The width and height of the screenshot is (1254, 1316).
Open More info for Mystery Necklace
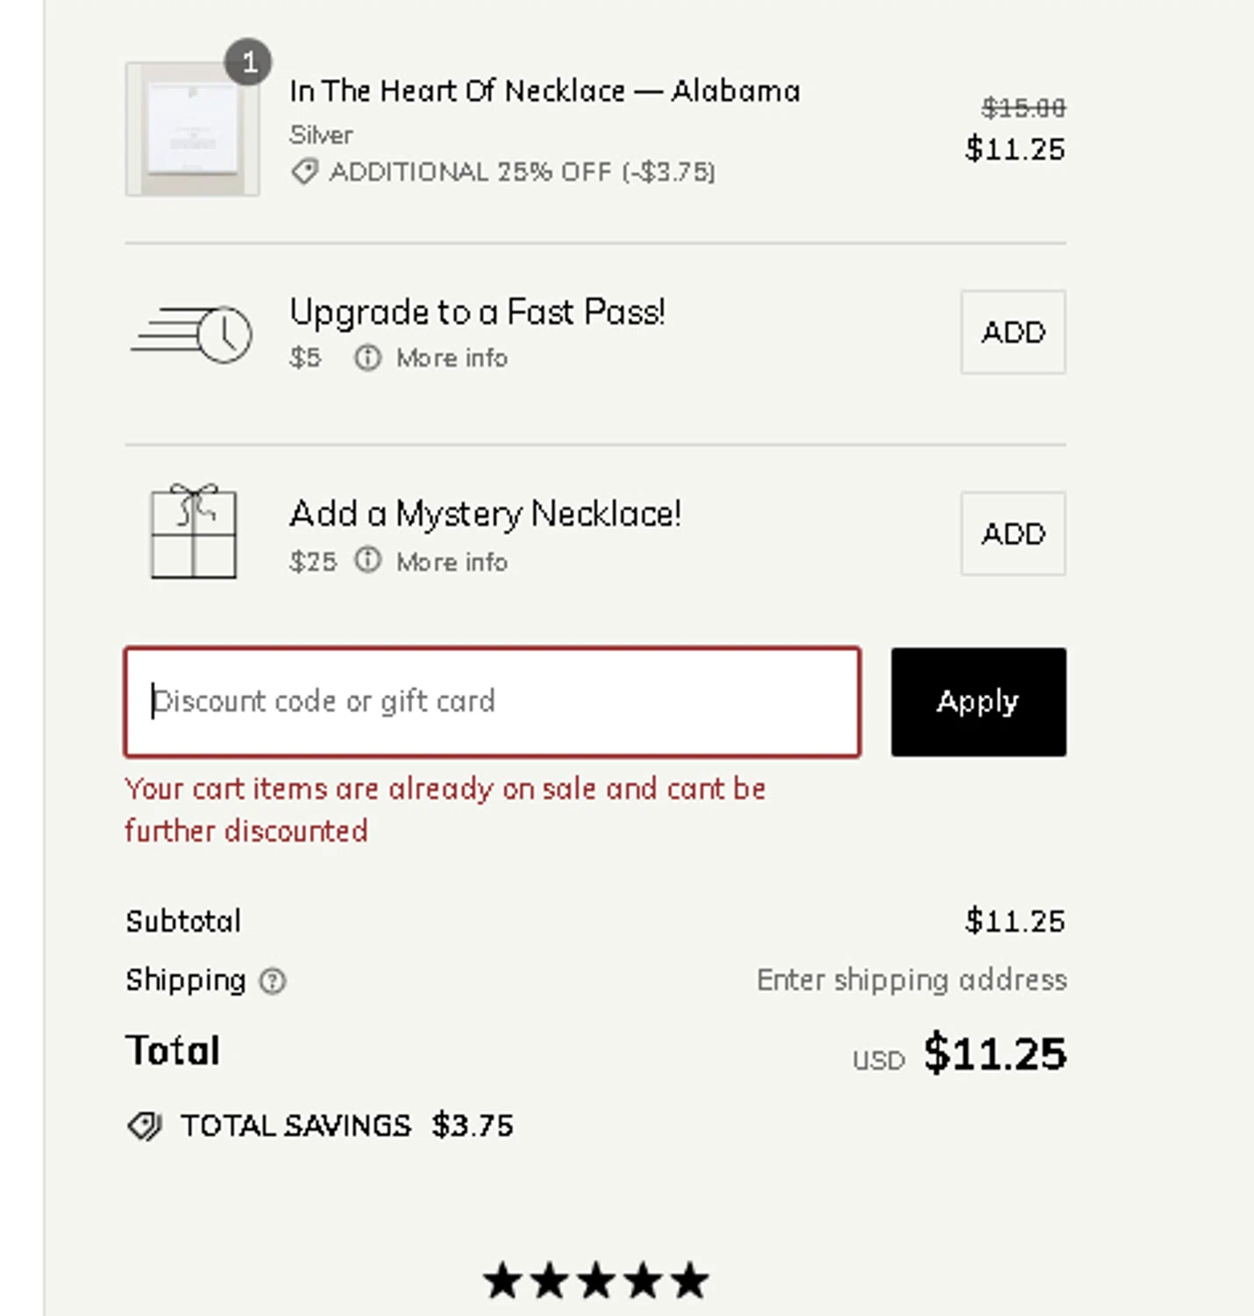(452, 561)
